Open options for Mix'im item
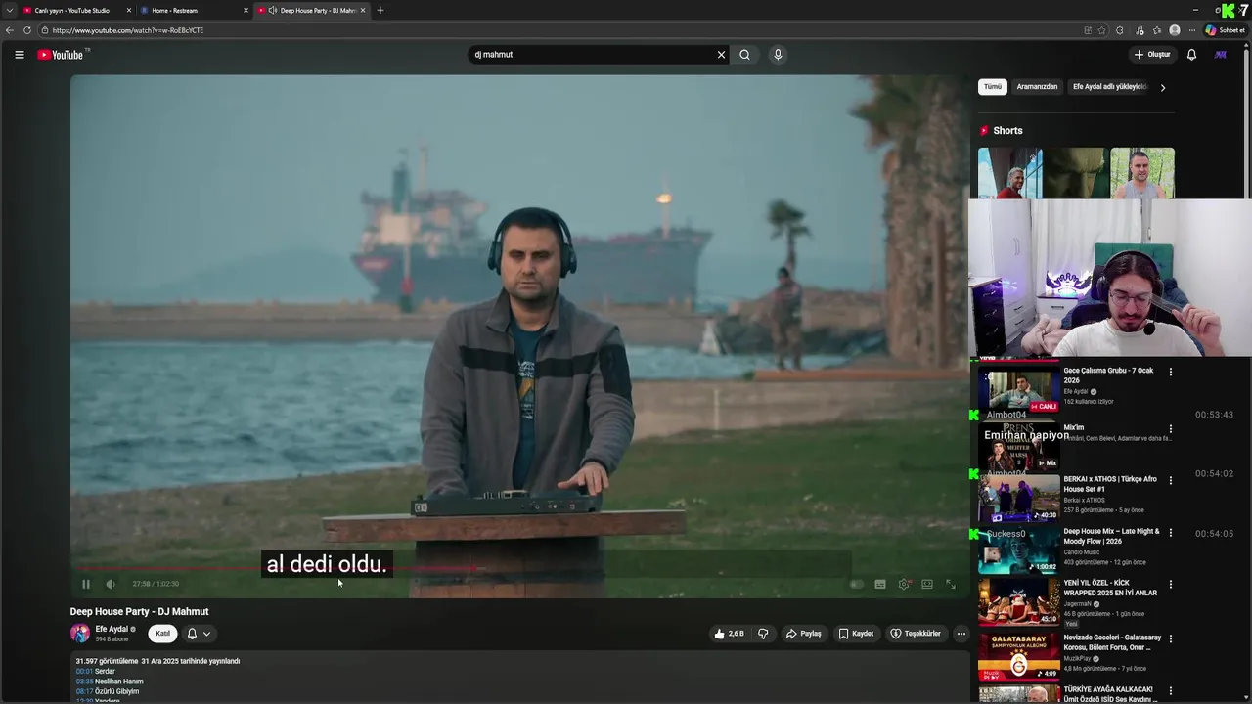1252x704 pixels. pos(1171,429)
